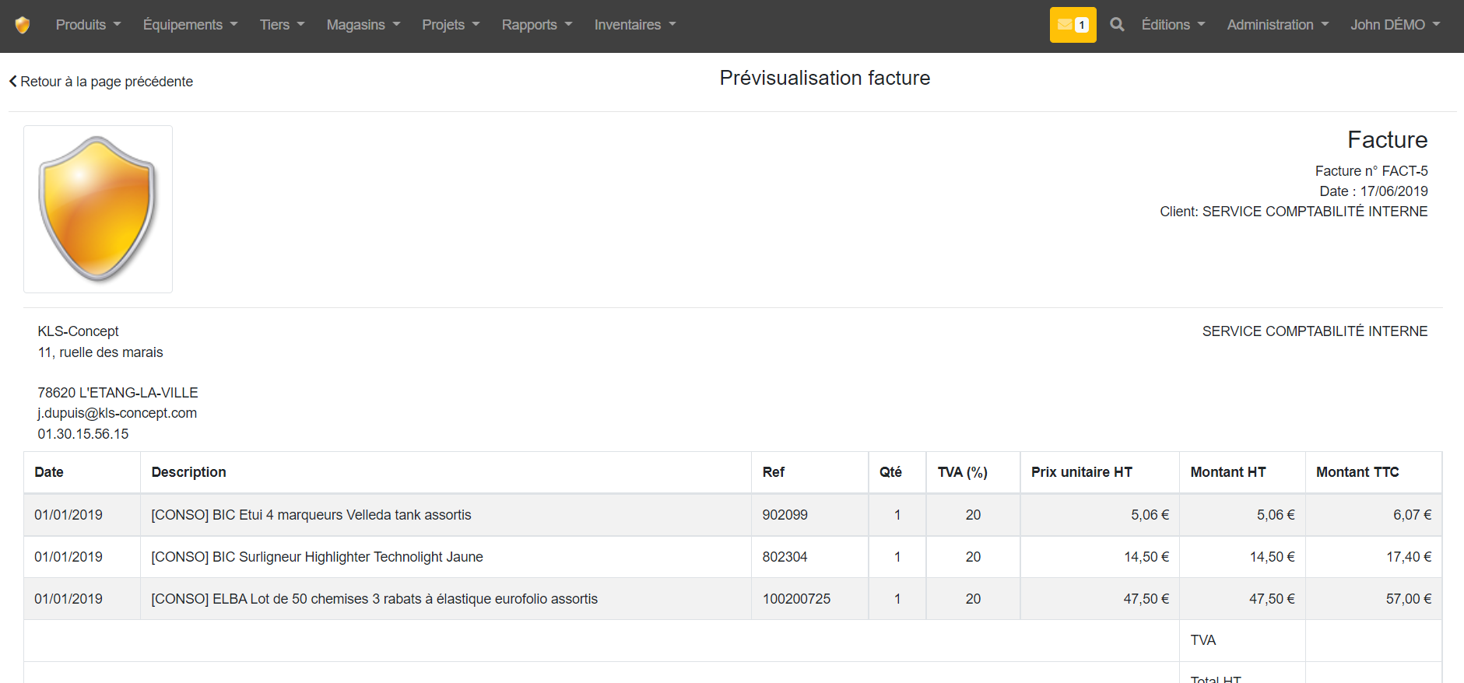Click the address 11, ruelle des marais
Image resolution: width=1464 pixels, height=683 pixels.
click(100, 352)
